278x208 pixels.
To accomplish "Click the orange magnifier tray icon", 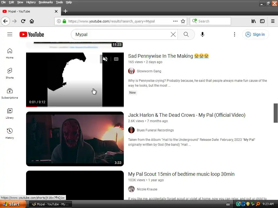I will tap(258, 204).
